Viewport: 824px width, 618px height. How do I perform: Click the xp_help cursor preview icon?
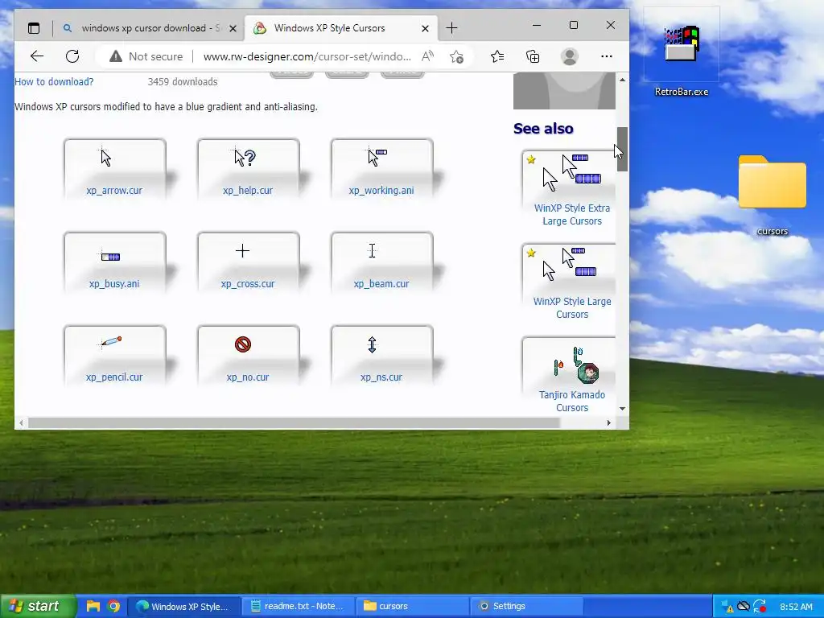(x=245, y=157)
